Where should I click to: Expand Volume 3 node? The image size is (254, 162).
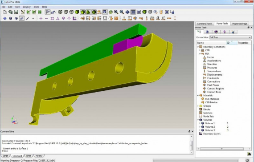point(200,130)
